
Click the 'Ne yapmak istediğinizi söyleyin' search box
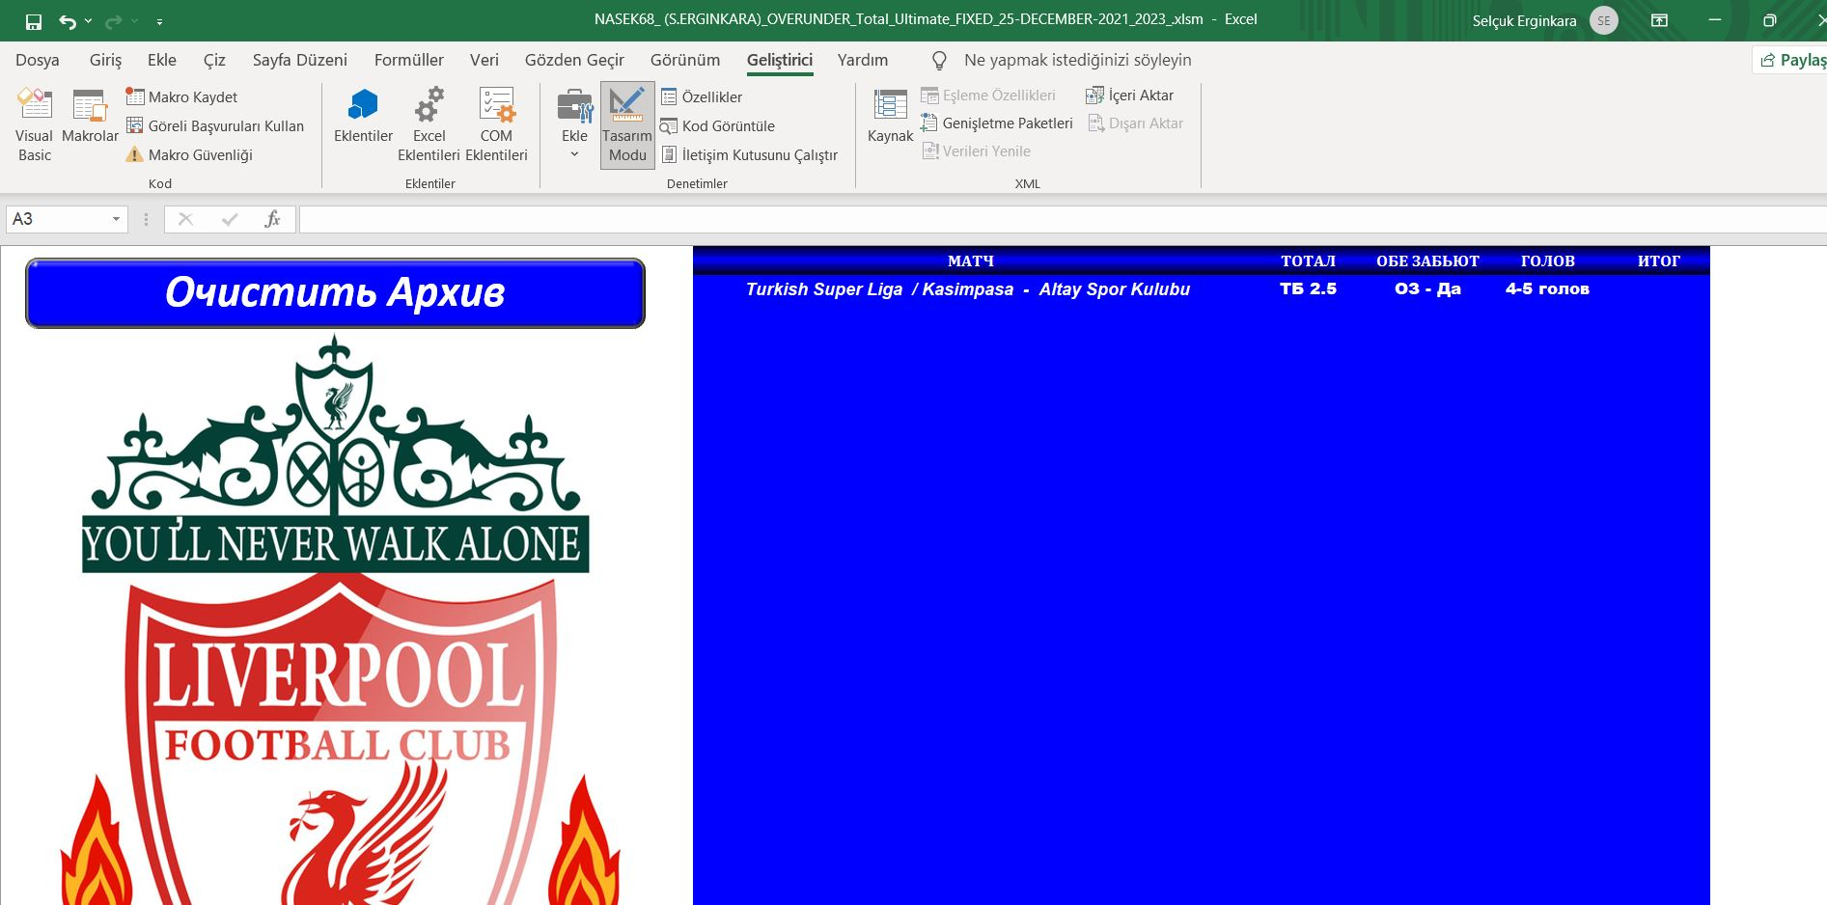(x=1077, y=60)
